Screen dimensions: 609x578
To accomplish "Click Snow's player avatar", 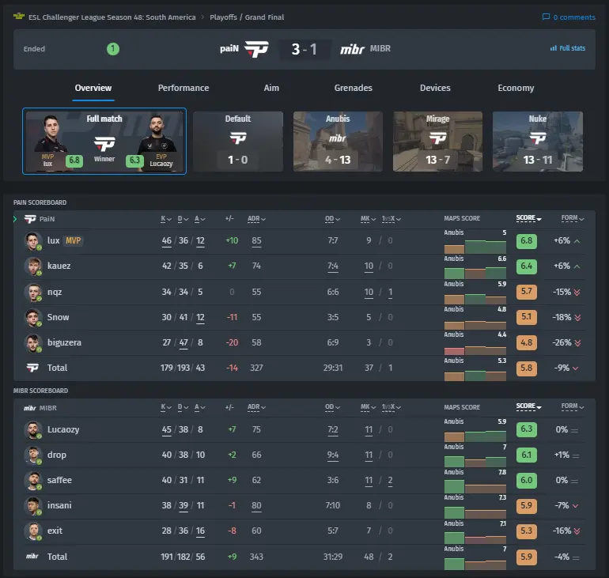I will 32,318.
